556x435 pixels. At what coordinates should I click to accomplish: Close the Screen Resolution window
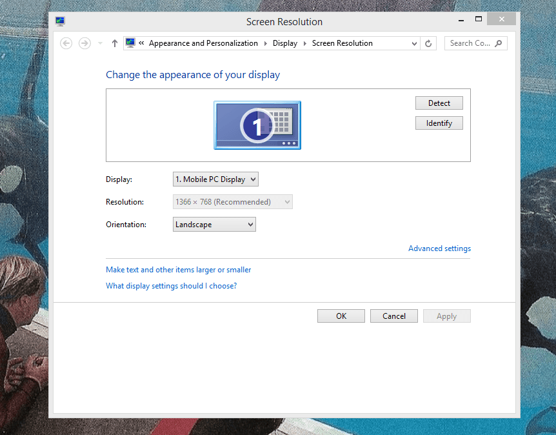click(501, 19)
